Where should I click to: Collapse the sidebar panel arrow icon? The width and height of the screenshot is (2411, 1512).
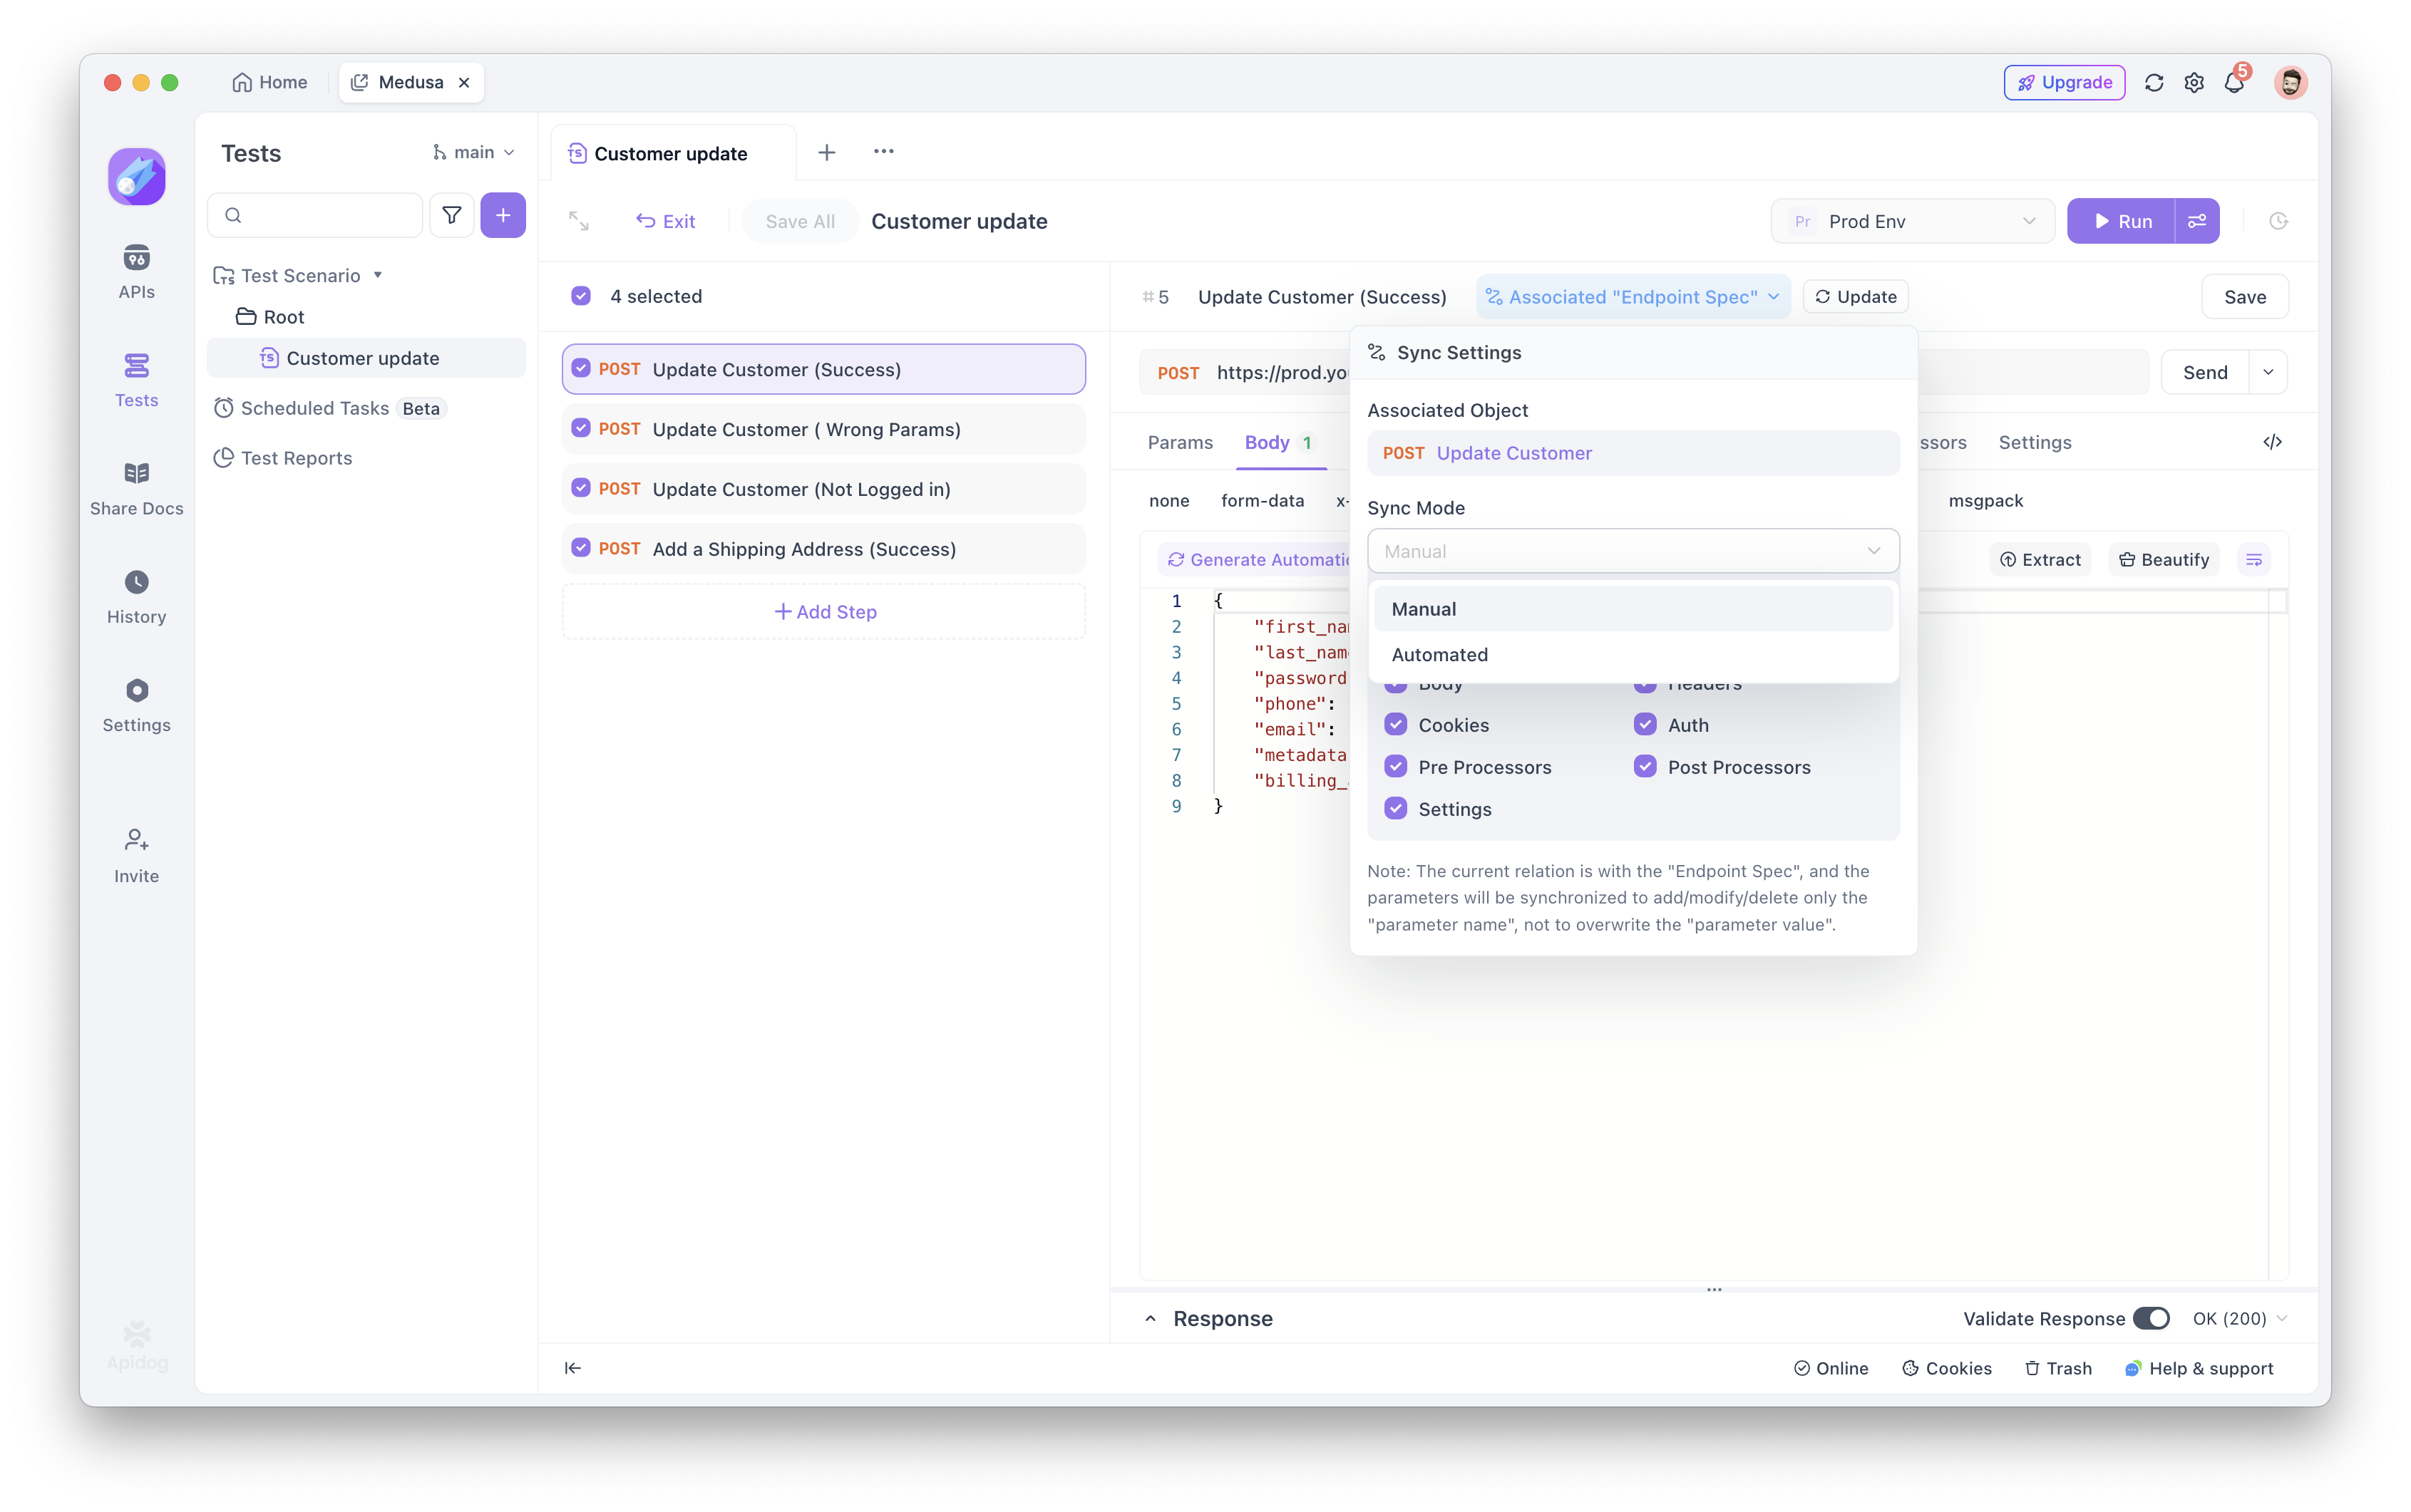tap(572, 1368)
